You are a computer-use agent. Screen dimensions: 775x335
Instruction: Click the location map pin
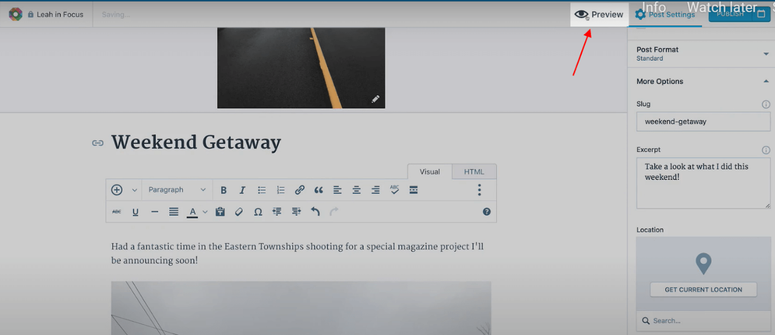click(x=703, y=263)
